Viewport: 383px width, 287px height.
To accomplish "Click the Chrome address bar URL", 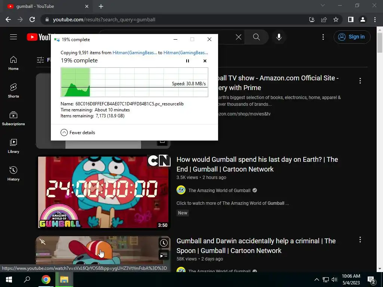I will point(104,19).
